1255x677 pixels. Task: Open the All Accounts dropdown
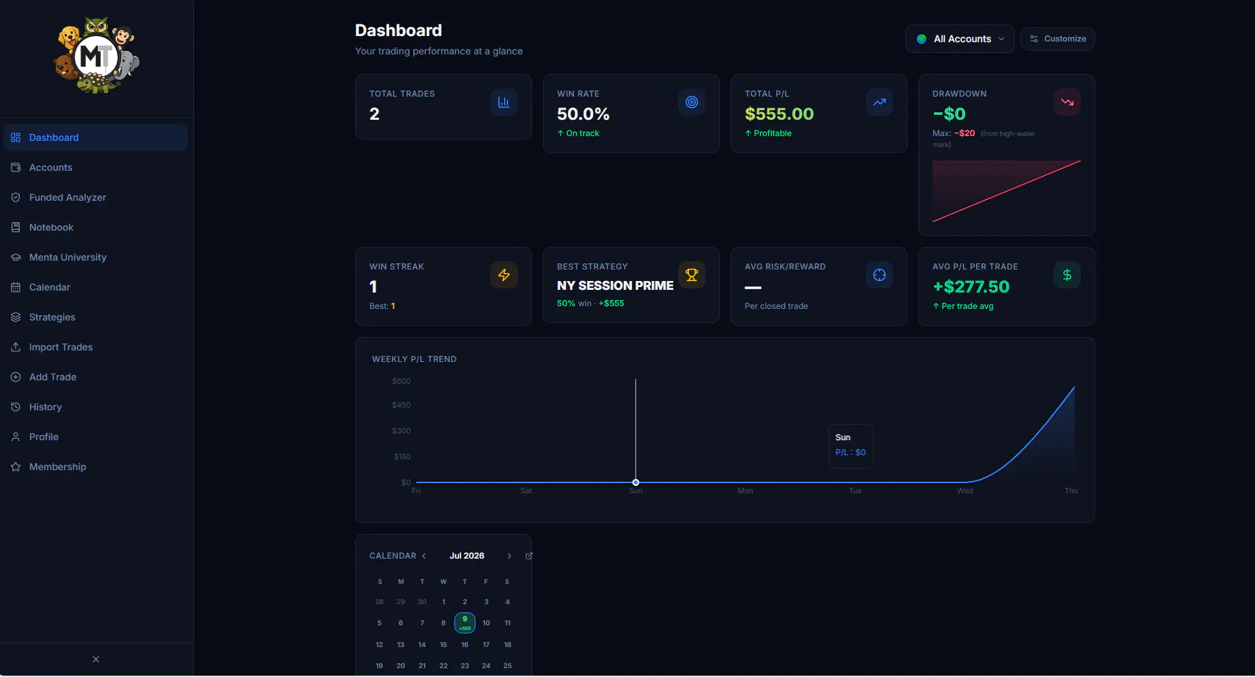[960, 39]
